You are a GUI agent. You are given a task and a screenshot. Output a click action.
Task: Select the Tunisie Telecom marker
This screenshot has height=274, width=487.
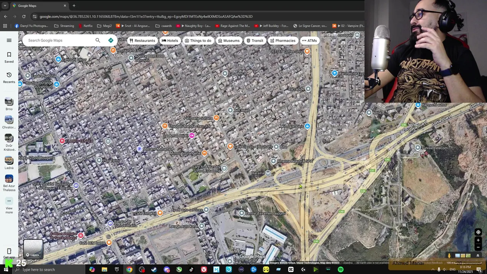click(418, 148)
